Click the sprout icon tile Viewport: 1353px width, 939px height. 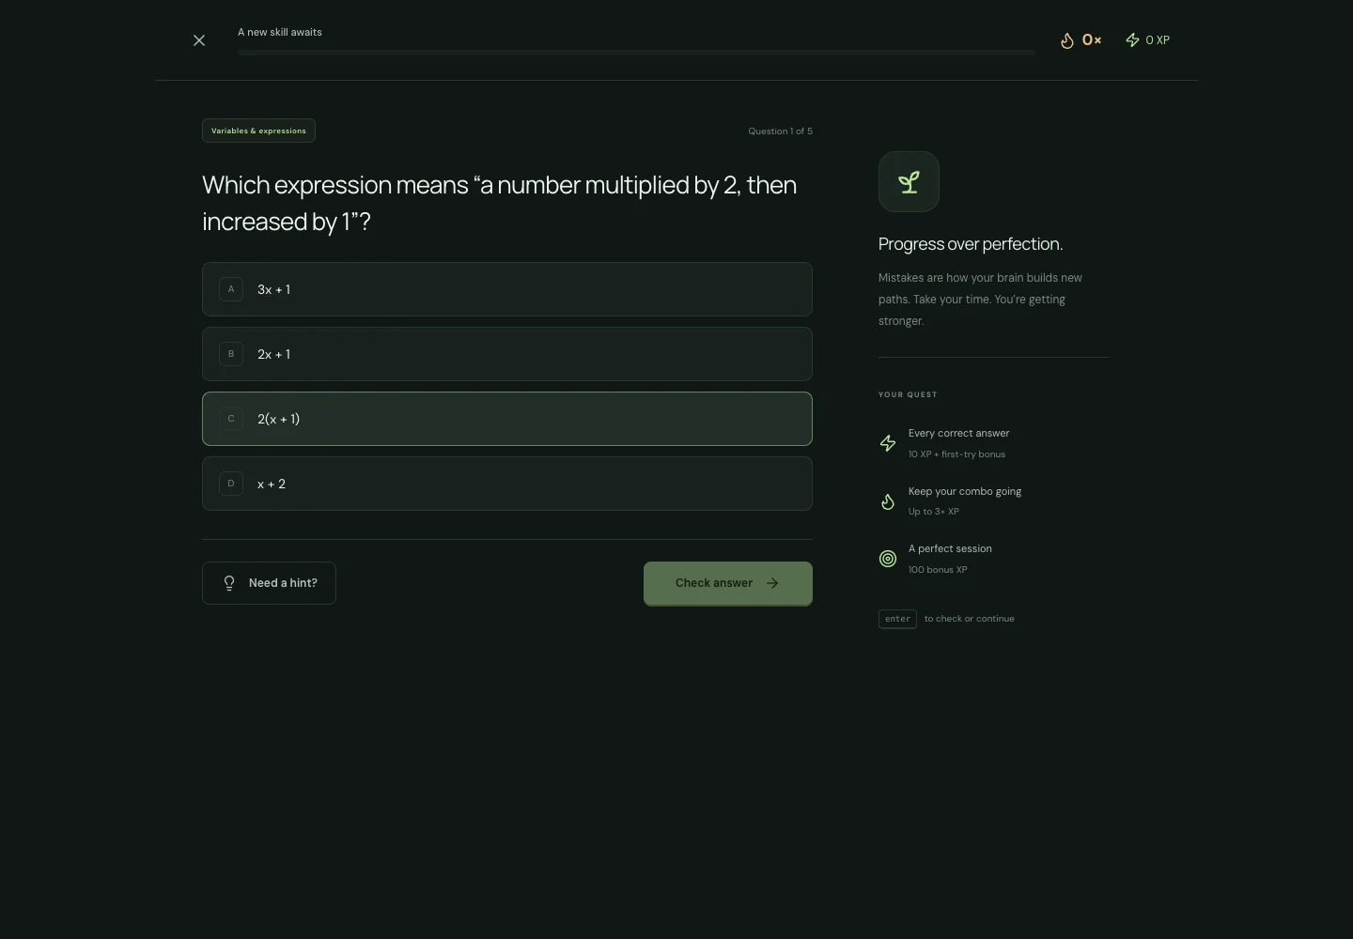(909, 181)
